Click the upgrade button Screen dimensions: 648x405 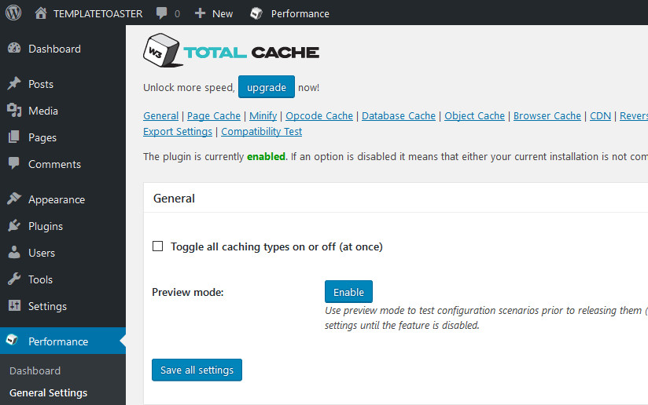pos(267,87)
